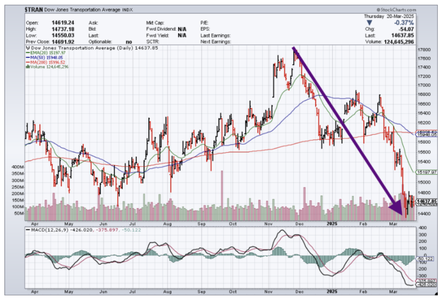
Task: Click the -0.37% percent change
Action: point(404,23)
